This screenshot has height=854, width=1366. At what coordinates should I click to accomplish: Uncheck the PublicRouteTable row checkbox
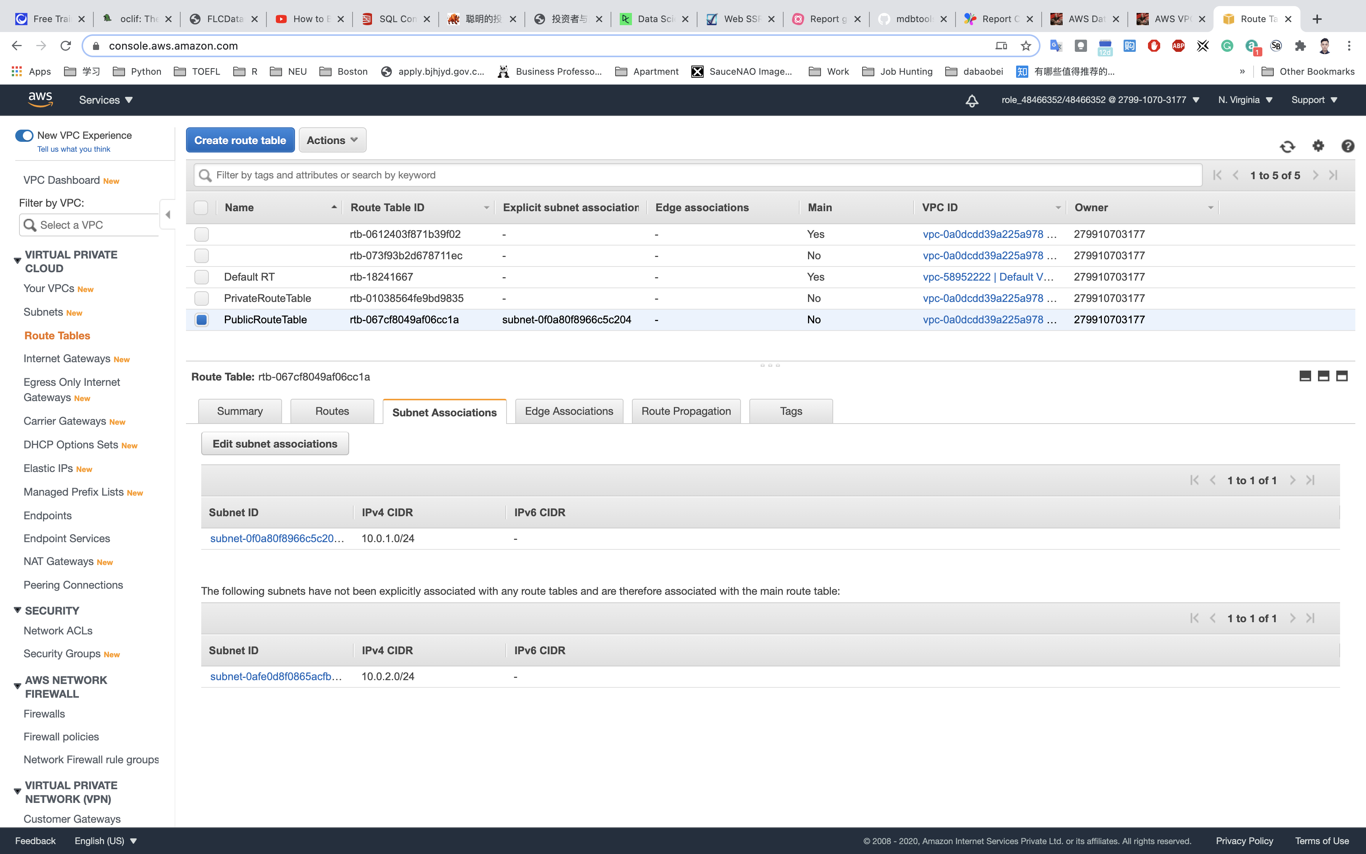tap(202, 320)
